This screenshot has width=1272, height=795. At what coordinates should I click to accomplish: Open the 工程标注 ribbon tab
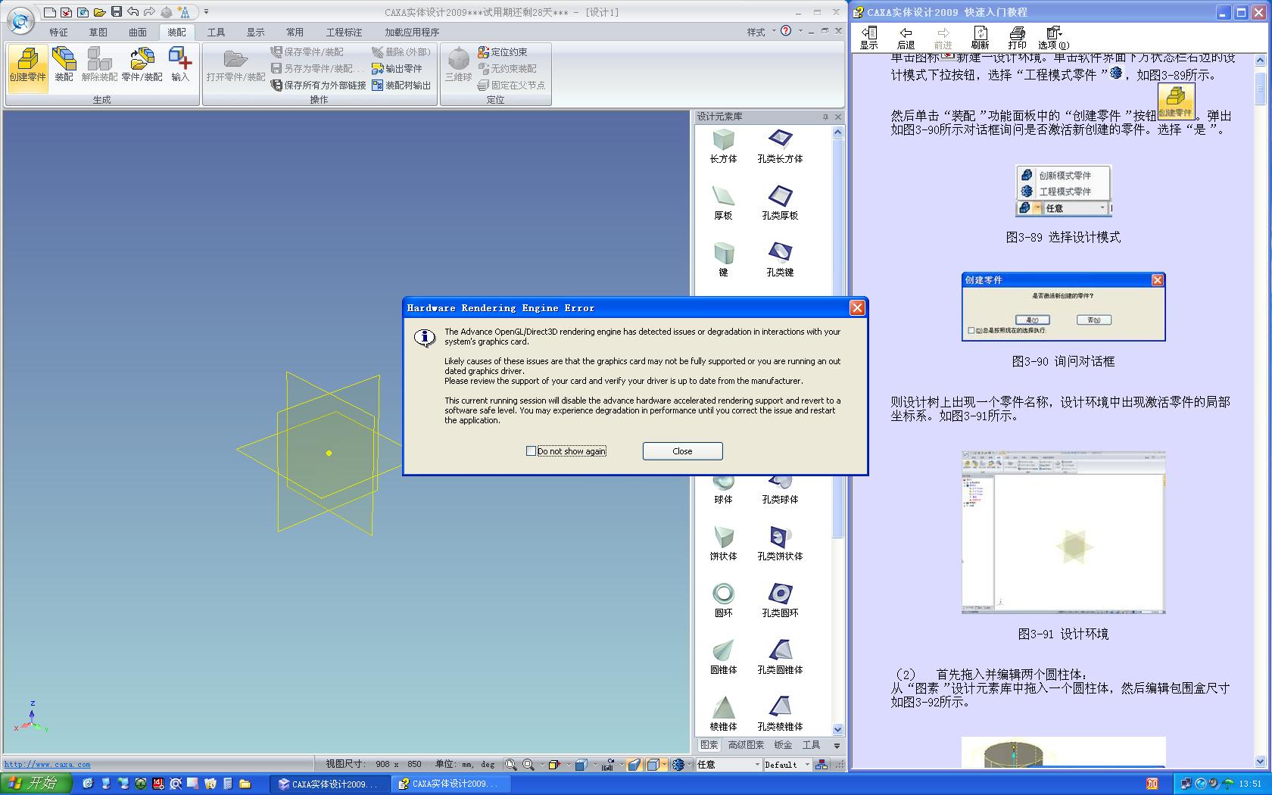344,33
